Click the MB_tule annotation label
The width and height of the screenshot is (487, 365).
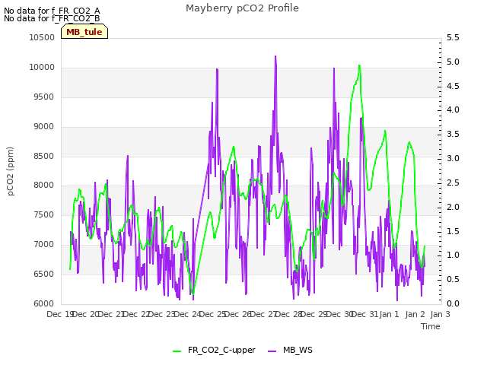tap(84, 32)
